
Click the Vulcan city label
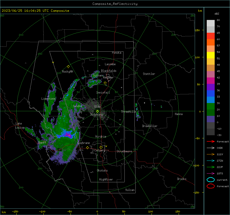pos(130,190)
